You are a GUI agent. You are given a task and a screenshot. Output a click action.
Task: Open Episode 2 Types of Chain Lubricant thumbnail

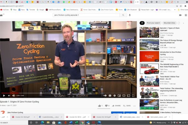(149, 32)
